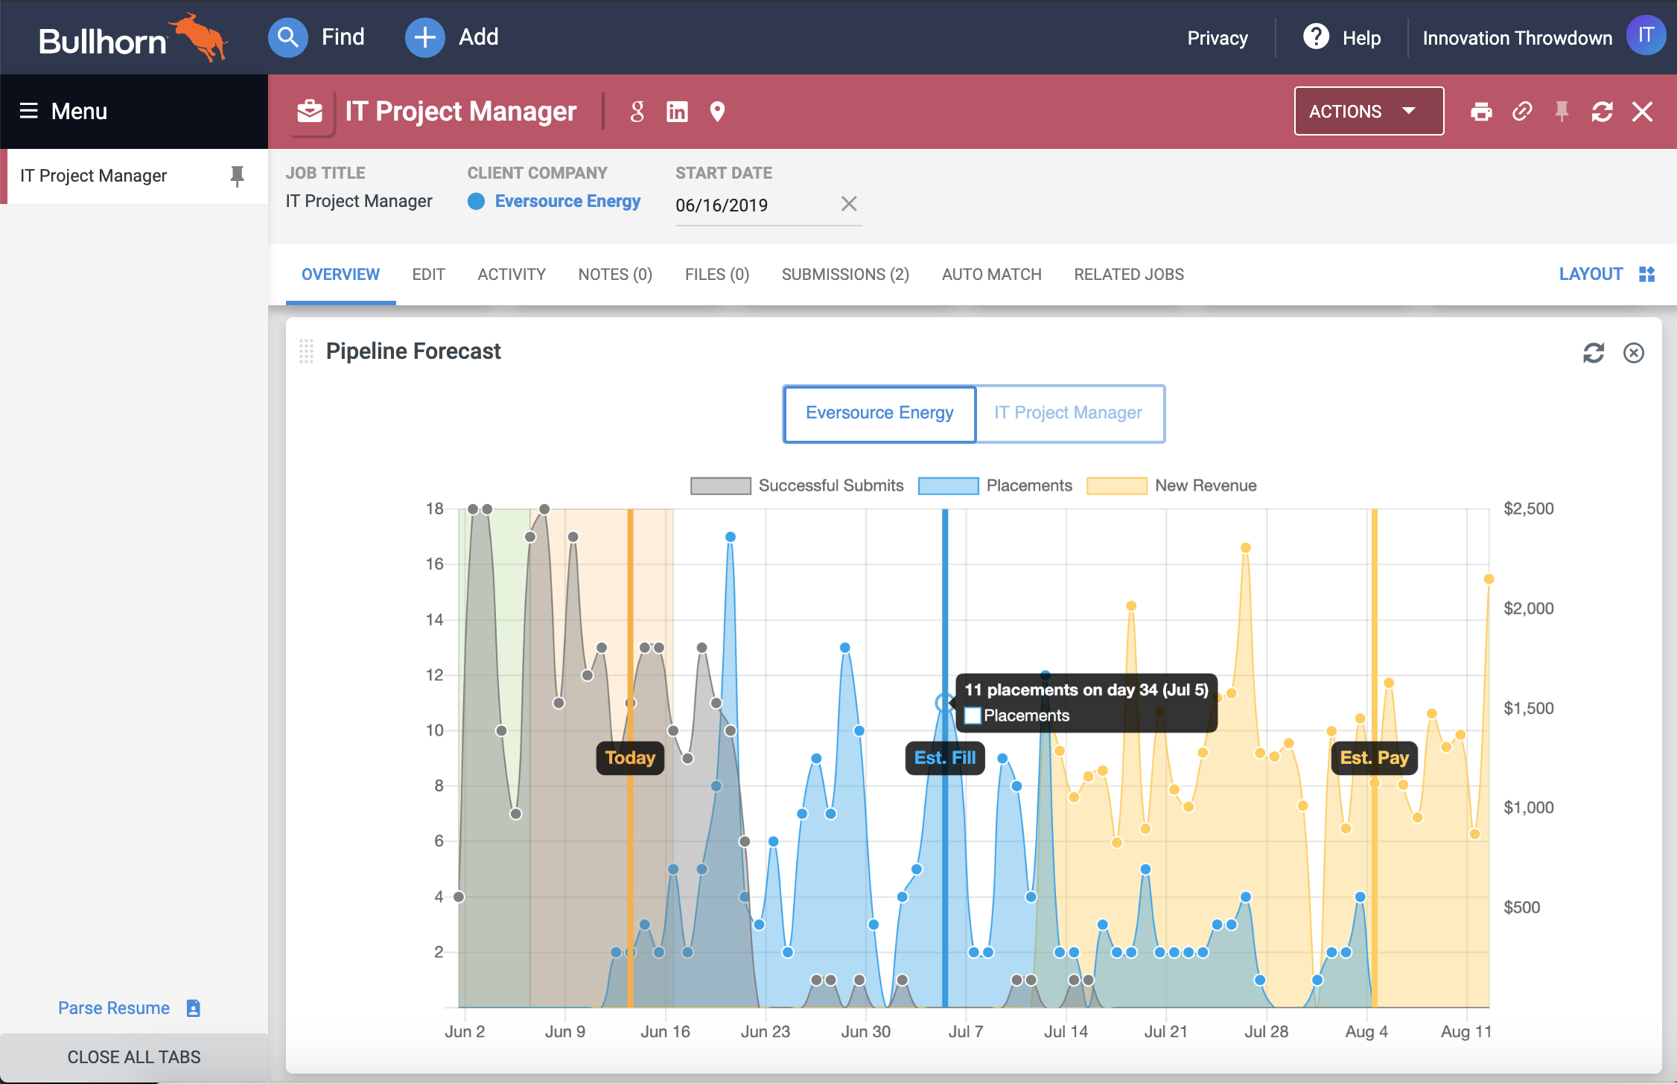This screenshot has height=1084, width=1677.
Task: Open the Eversource Energy company link
Action: (567, 201)
